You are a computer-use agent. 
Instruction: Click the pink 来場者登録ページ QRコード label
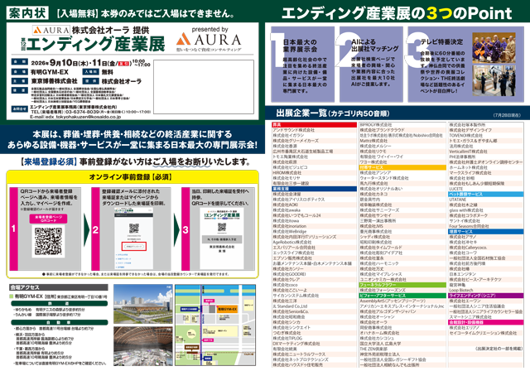48,219
